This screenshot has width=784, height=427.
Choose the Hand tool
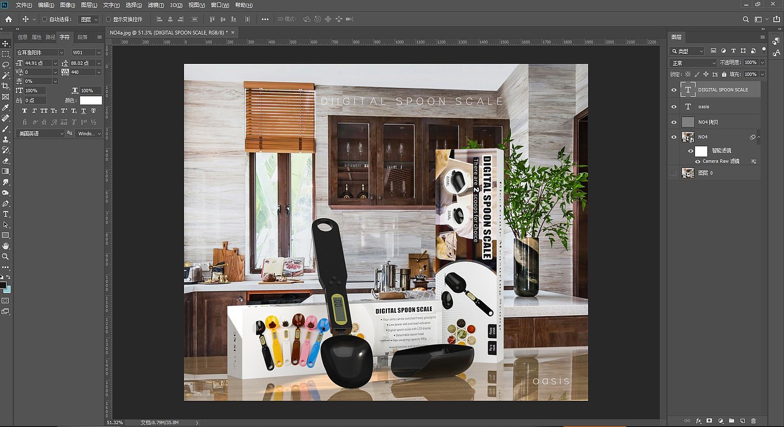[x=6, y=246]
